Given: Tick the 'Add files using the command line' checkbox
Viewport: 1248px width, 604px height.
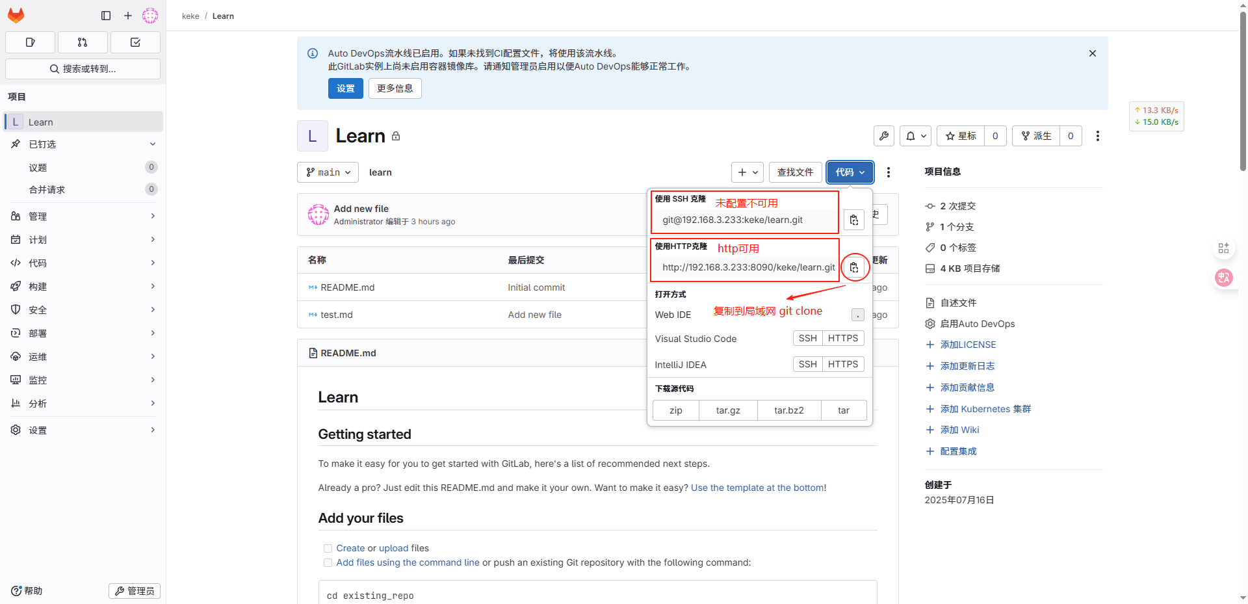Looking at the screenshot, I should (x=328, y=562).
